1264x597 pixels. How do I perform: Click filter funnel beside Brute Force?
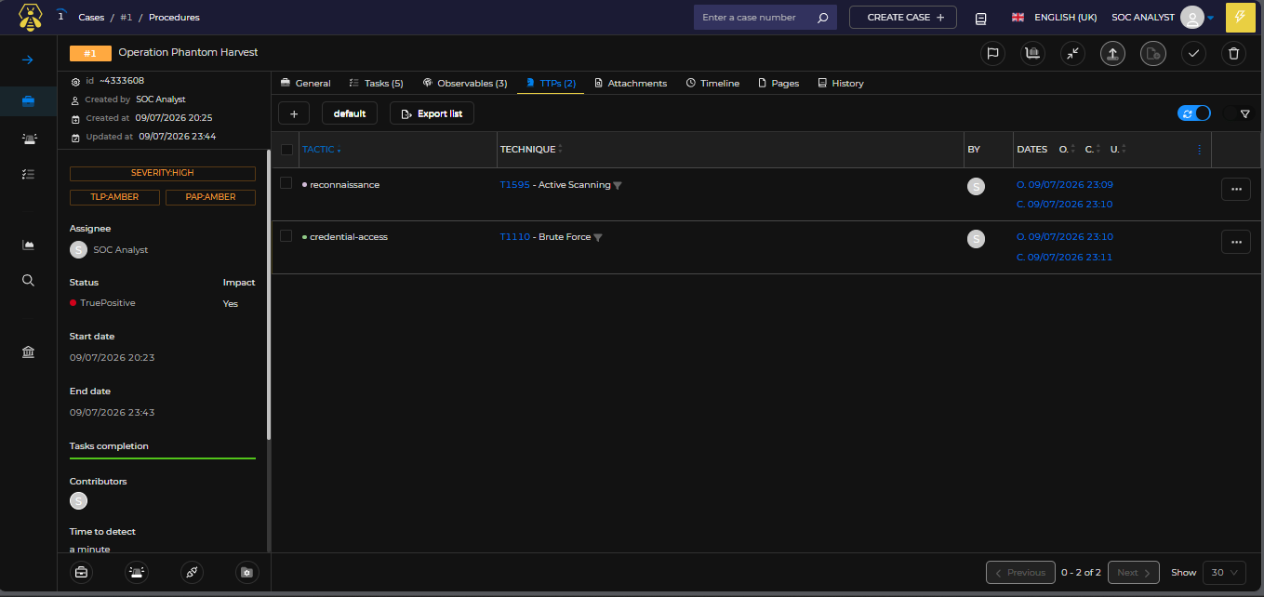pyautogui.click(x=598, y=238)
